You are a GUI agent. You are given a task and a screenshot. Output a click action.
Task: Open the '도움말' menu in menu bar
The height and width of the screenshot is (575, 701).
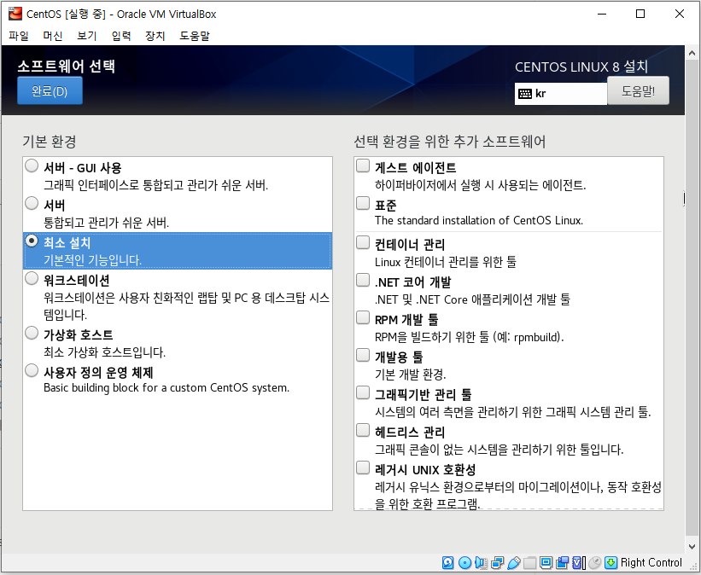click(195, 36)
